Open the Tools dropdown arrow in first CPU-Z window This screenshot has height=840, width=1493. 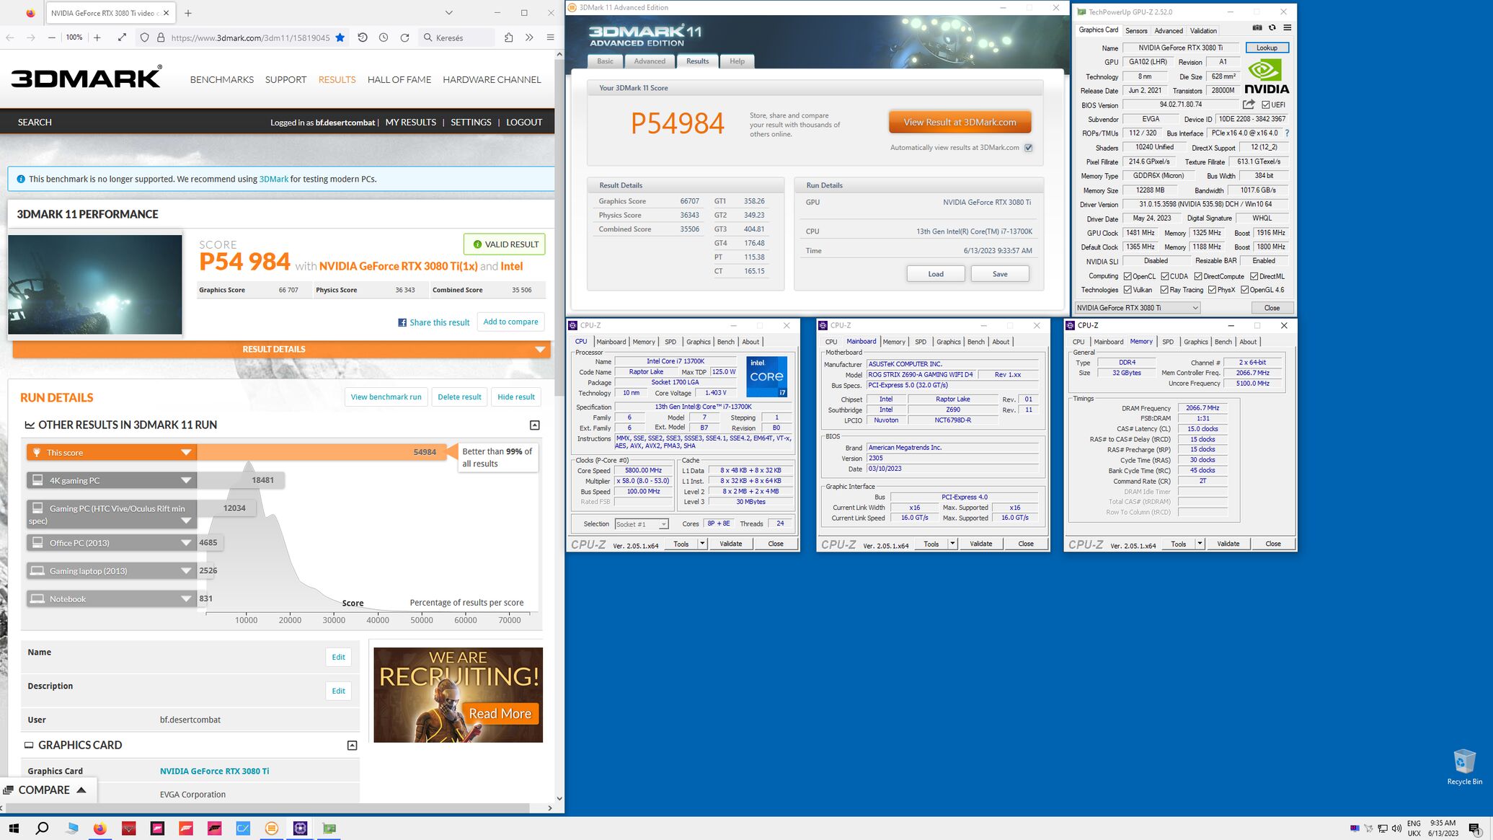pyautogui.click(x=702, y=544)
